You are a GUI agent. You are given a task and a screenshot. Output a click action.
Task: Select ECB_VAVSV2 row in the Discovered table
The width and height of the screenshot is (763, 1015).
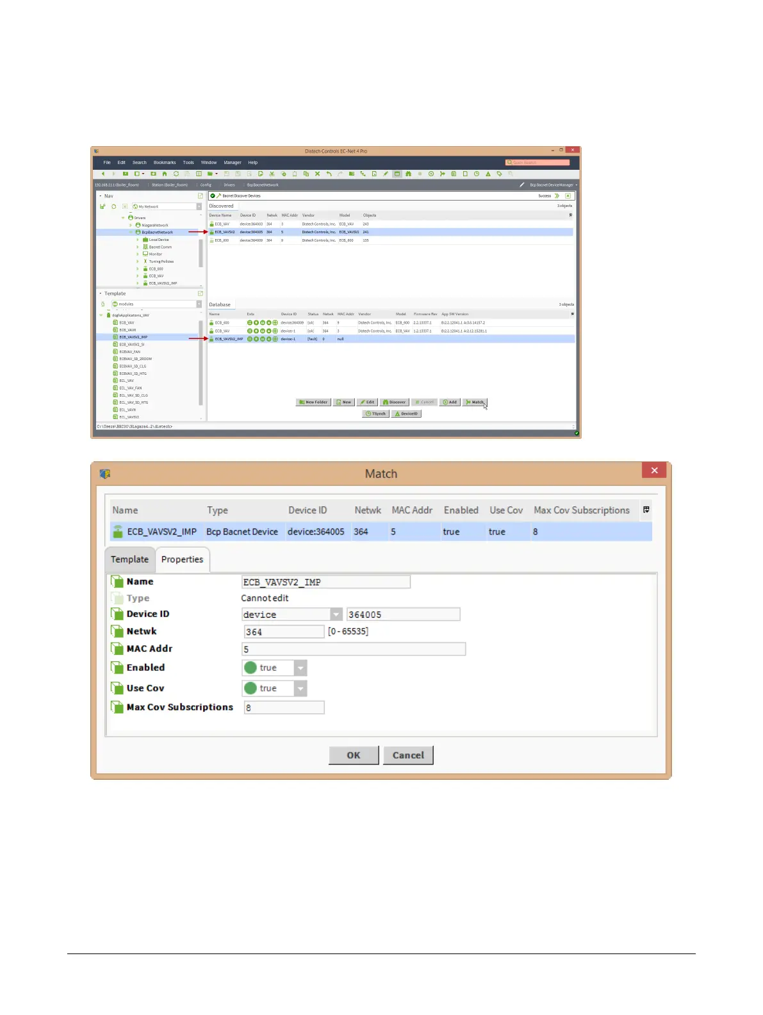coord(390,232)
